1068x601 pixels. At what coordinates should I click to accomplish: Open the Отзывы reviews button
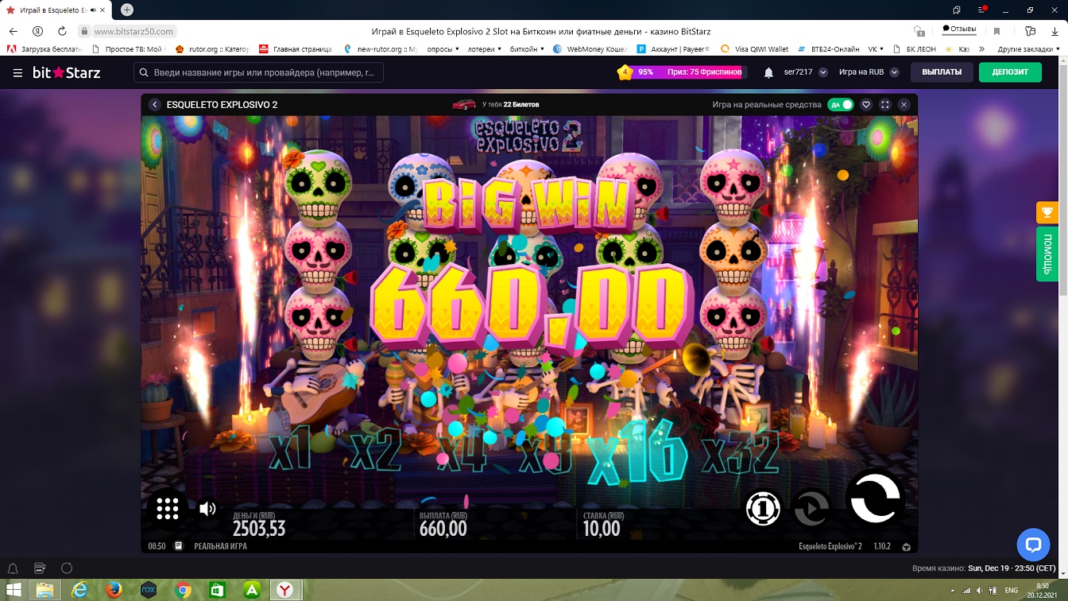tap(959, 29)
